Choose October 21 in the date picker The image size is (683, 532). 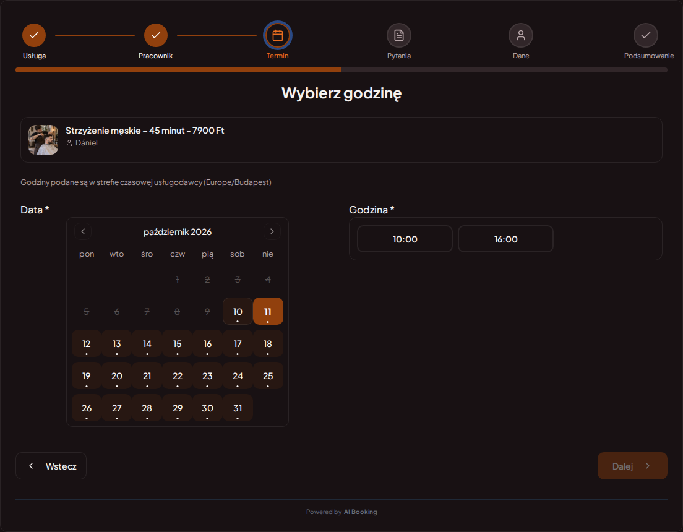(147, 375)
